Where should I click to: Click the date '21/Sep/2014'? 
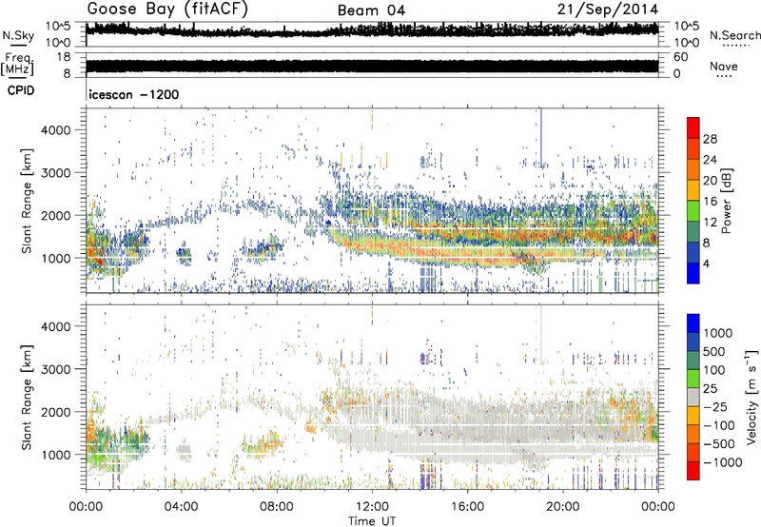tap(608, 10)
